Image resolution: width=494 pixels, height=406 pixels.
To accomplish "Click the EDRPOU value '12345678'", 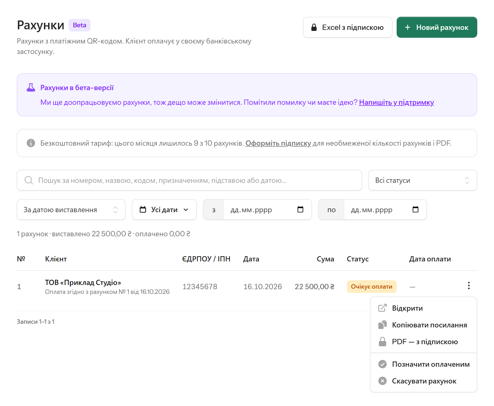I will point(200,287).
